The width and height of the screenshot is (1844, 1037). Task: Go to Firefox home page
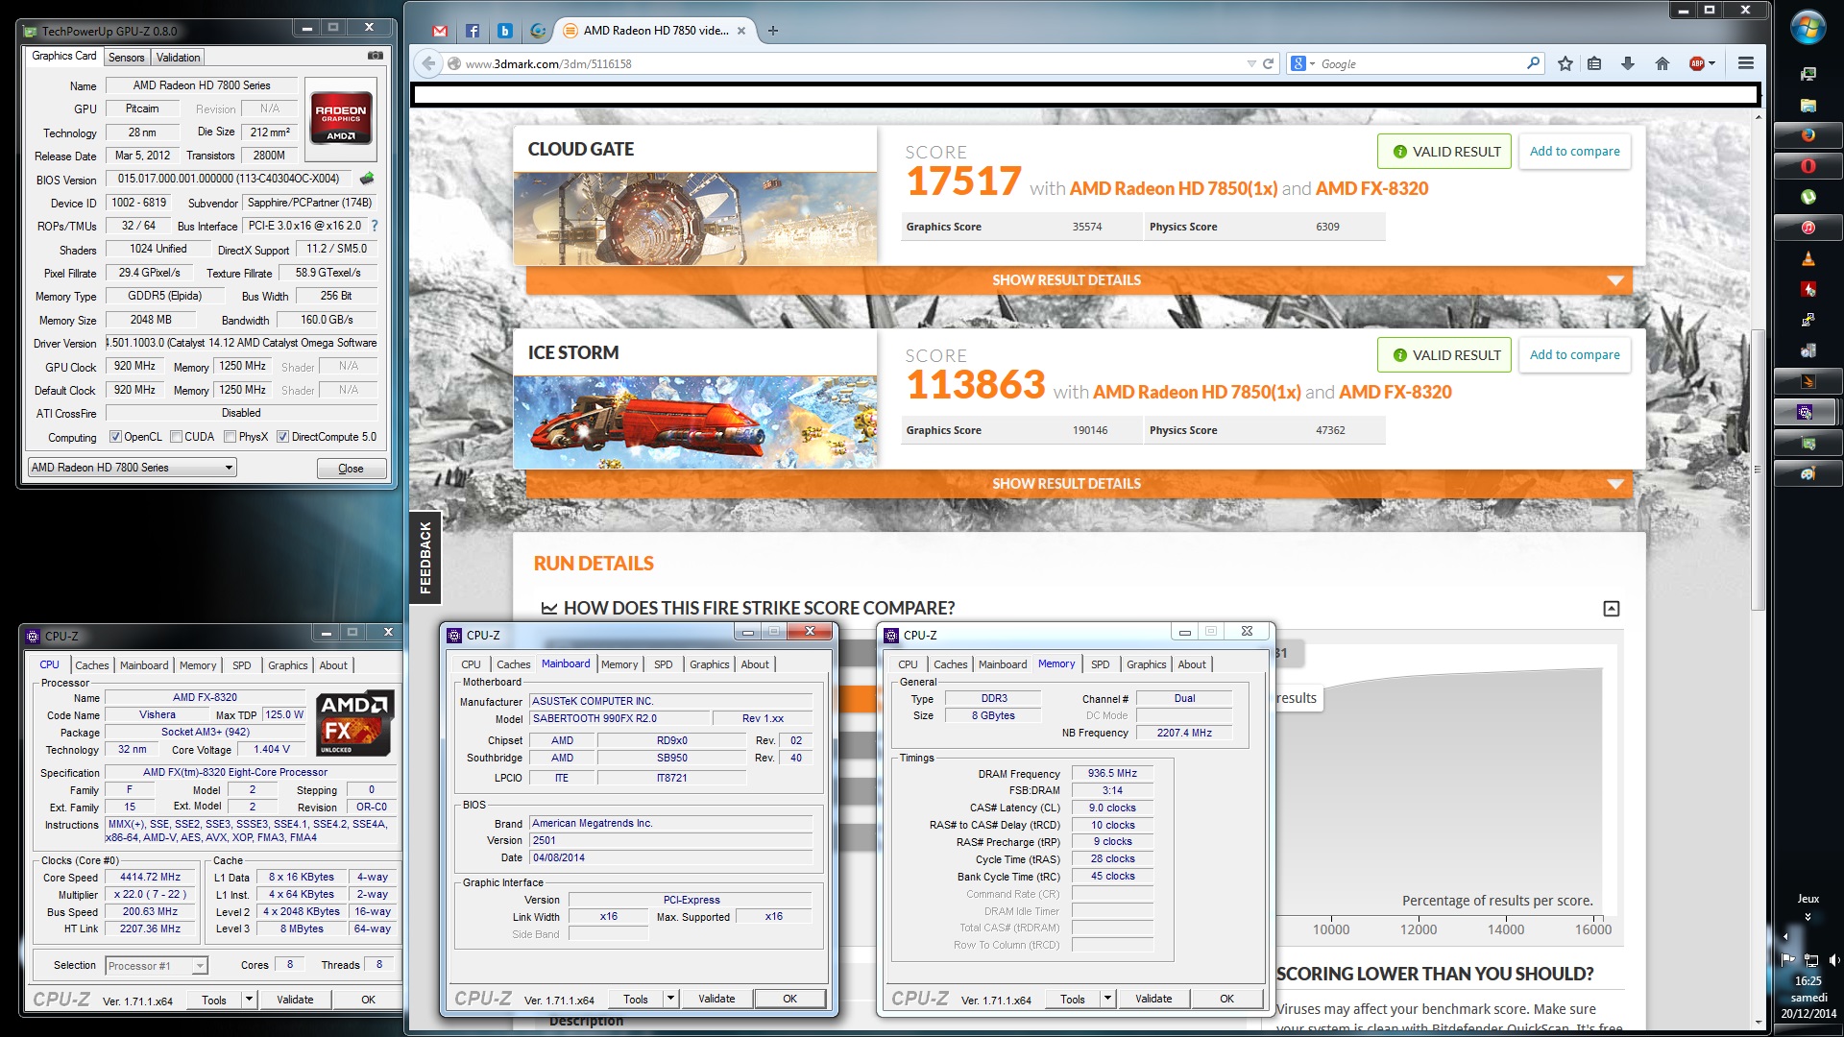(x=1662, y=63)
